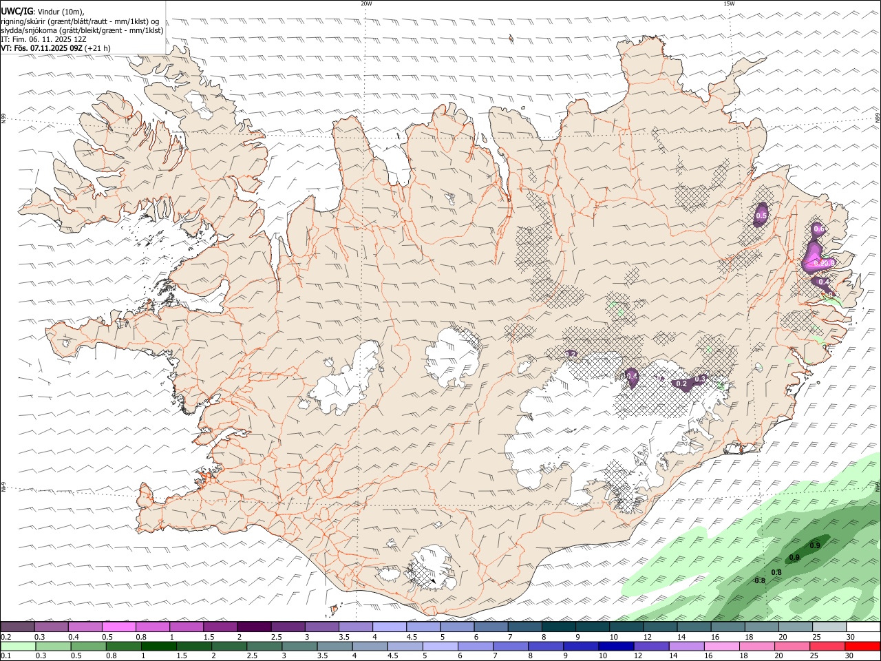The image size is (881, 661).
Task: Click the northeasternmost 0.9 rain value offshore southeast
Action: 815,546
